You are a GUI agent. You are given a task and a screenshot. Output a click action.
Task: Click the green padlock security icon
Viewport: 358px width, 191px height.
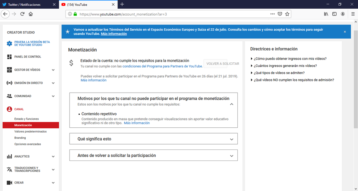75,14
